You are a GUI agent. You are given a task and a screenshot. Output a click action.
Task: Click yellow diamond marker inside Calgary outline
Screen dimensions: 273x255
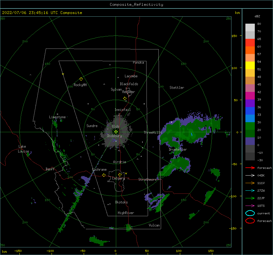(x=120, y=175)
